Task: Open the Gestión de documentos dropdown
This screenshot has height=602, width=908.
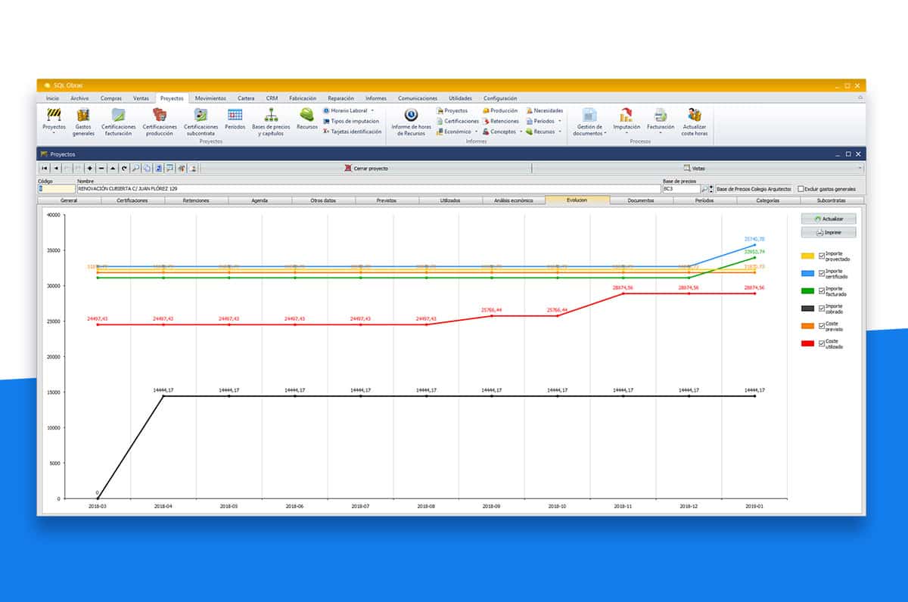Action: coord(589,121)
